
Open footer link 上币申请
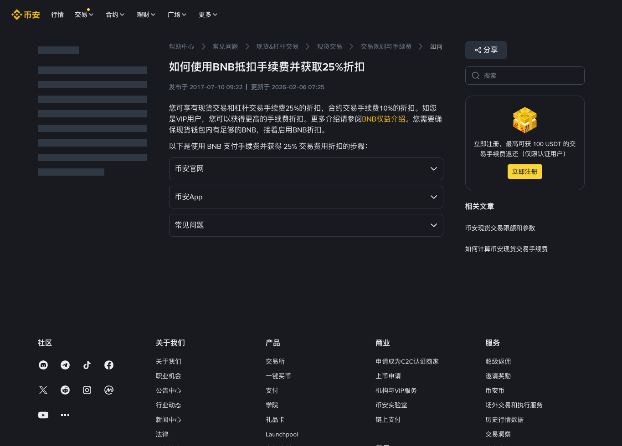click(388, 376)
